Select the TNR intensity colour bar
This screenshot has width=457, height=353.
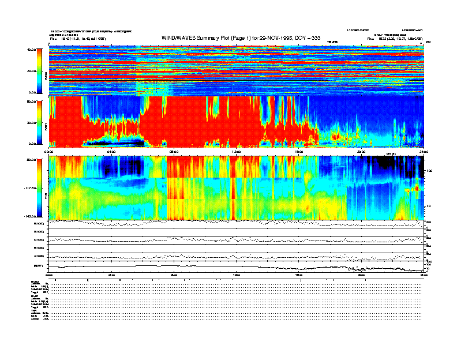39,188
